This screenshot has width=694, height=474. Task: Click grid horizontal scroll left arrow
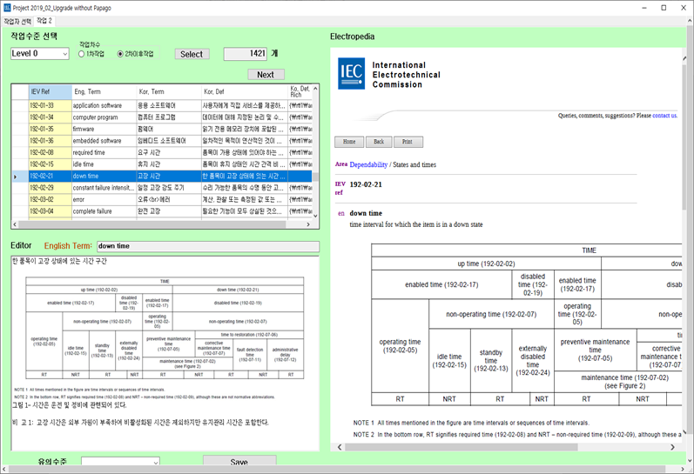point(15,224)
